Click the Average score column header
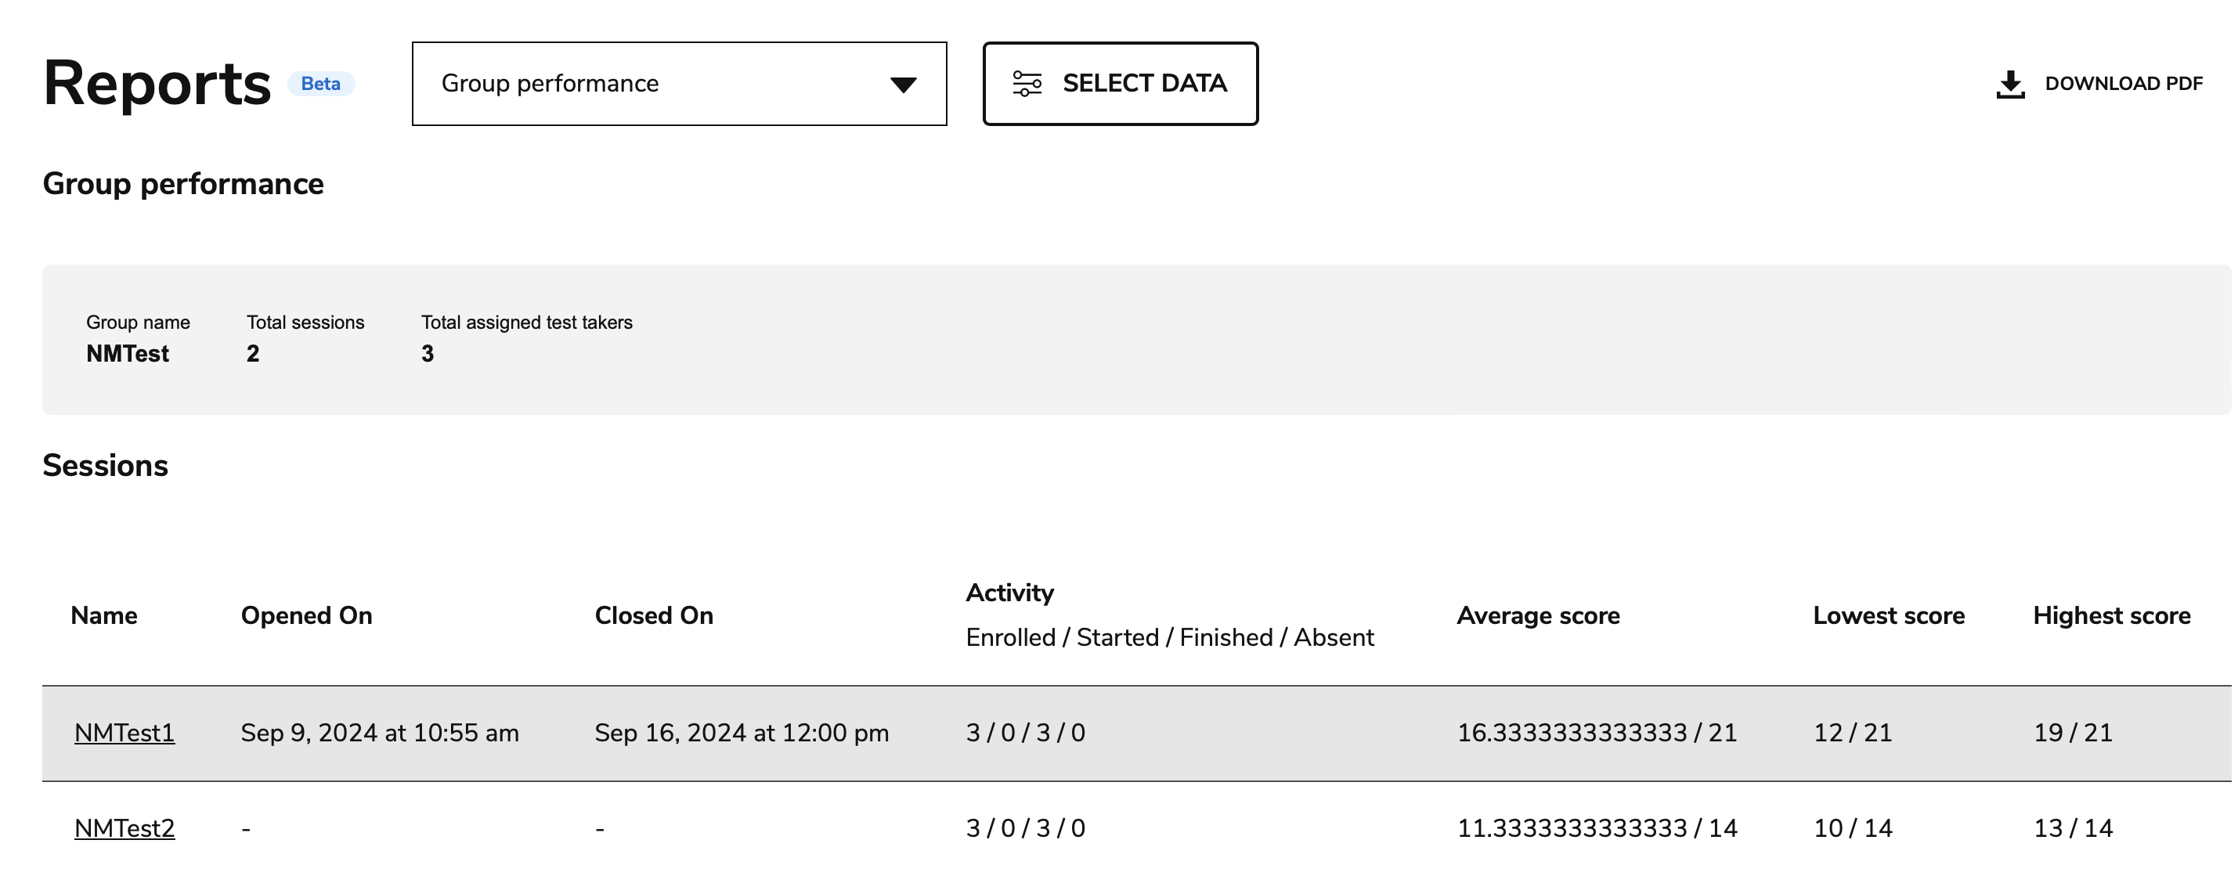 click(1537, 615)
